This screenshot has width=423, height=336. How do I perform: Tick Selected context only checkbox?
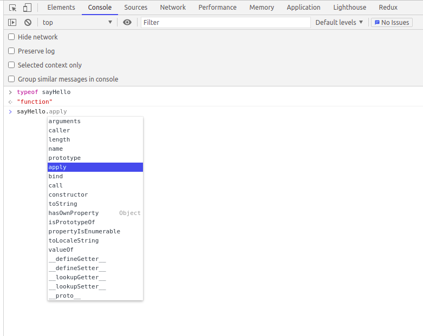point(11,65)
